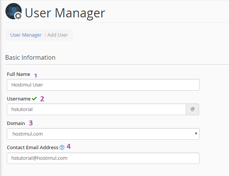
Task: Click the Contact Email help question-mark icon
Action: (62, 148)
